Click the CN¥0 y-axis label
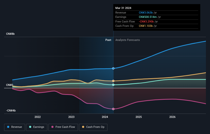The width and height of the screenshot is (210, 134). 9,85
